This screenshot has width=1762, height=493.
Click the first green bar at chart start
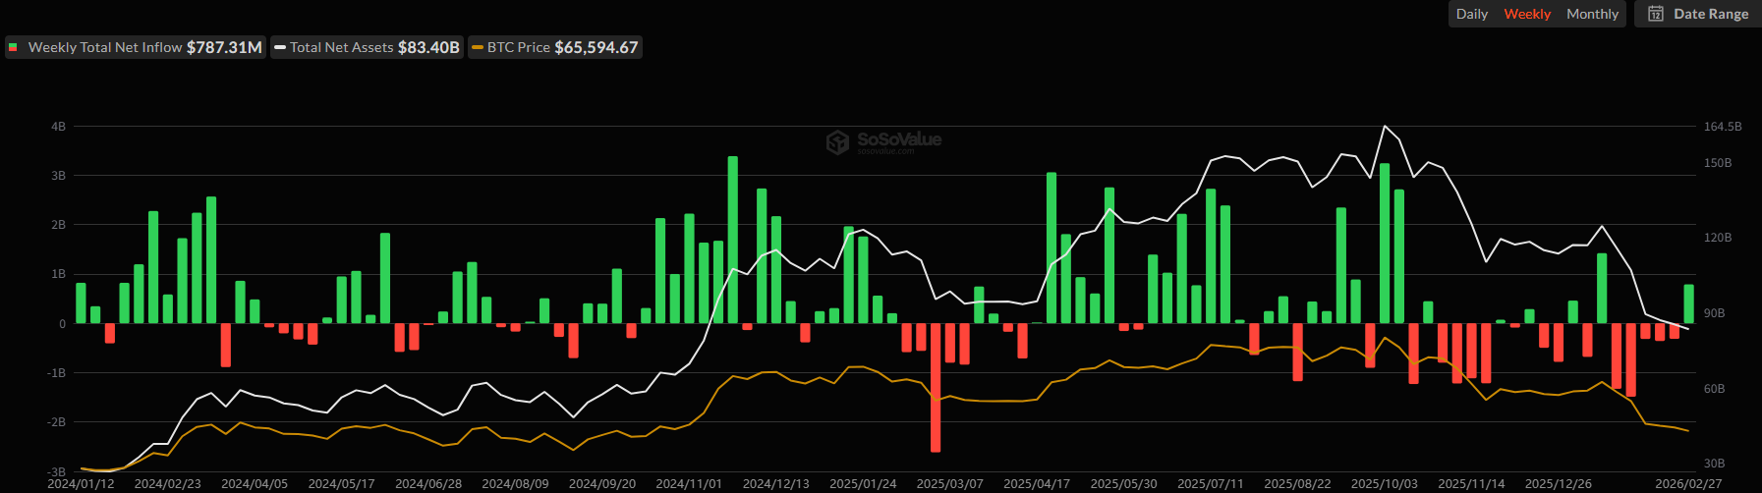click(81, 302)
